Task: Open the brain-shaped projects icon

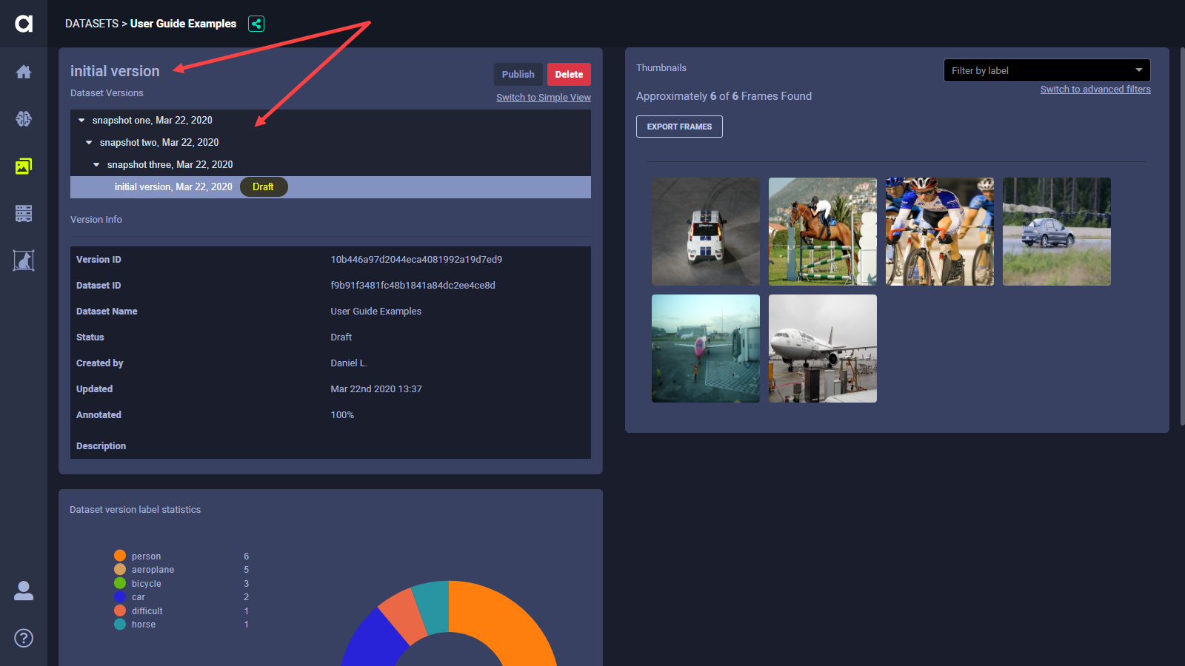Action: [x=24, y=118]
